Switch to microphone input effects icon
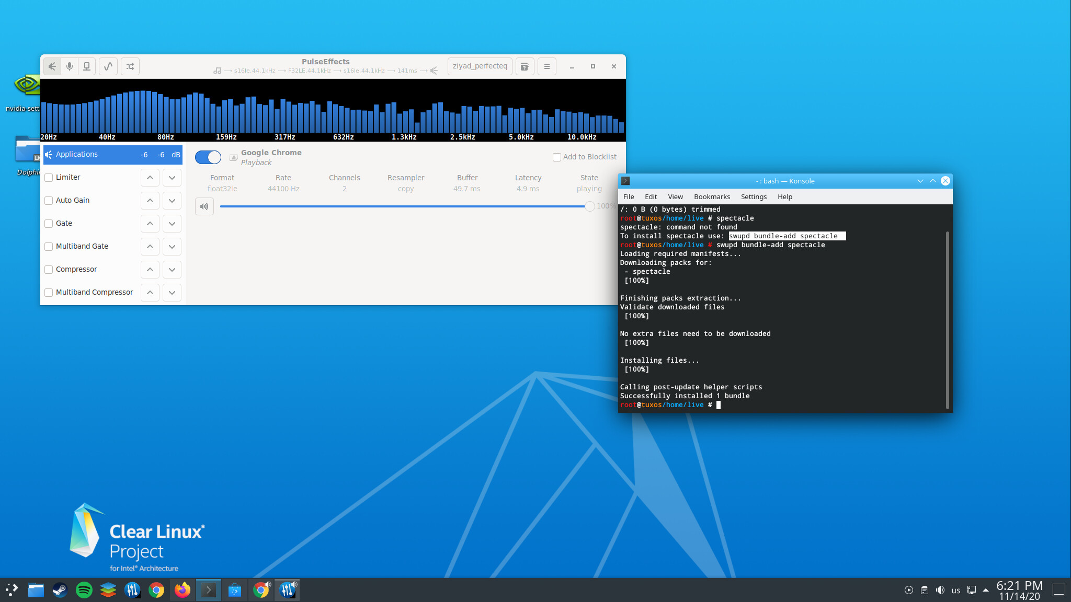This screenshot has height=602, width=1071. 70,66
